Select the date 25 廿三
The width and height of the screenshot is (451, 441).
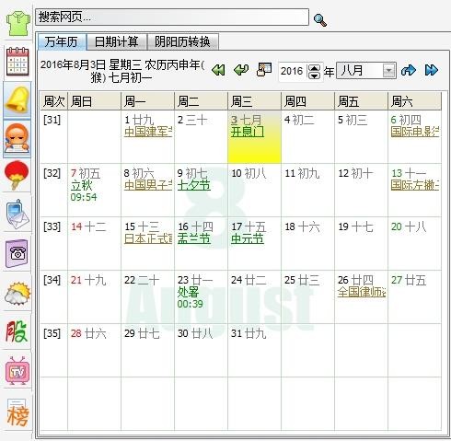tap(307, 297)
